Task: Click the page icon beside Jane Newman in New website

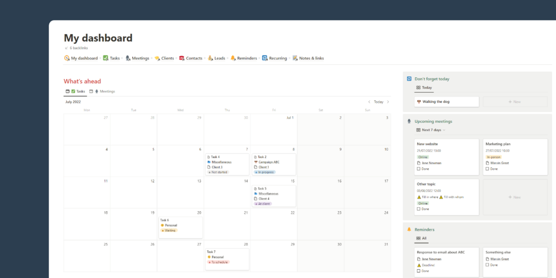Action: click(419, 163)
